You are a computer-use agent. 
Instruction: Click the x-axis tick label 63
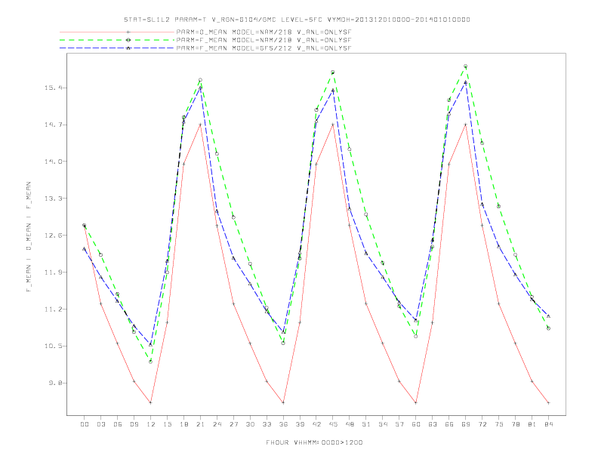pyautogui.click(x=433, y=424)
